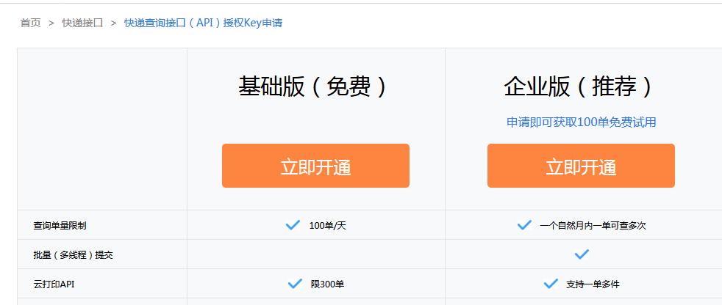Click the checkmark beside 限300单
This screenshot has height=305, width=722.
click(295, 284)
